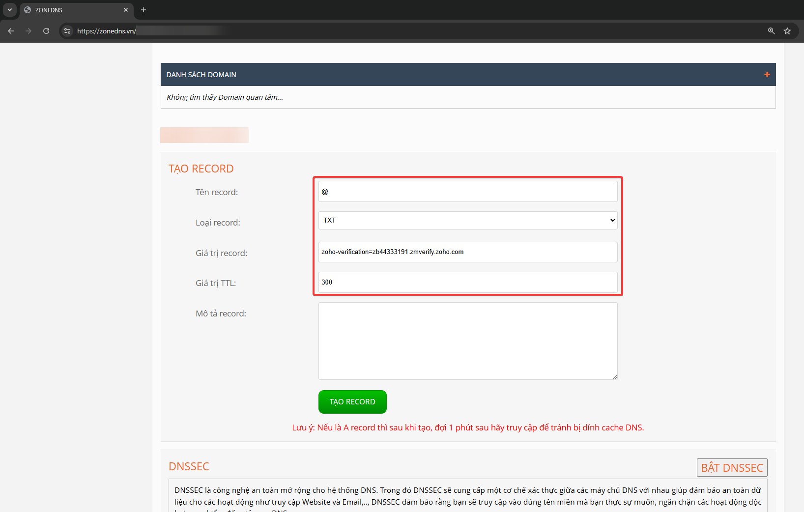Click inside the Mô tả record textarea
The image size is (804, 512).
[x=467, y=341]
